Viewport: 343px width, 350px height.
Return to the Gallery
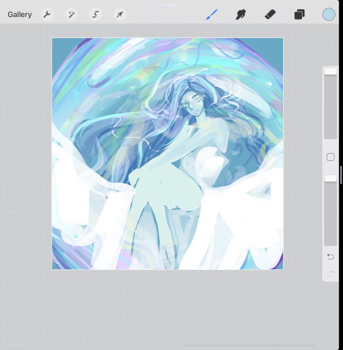(x=20, y=14)
